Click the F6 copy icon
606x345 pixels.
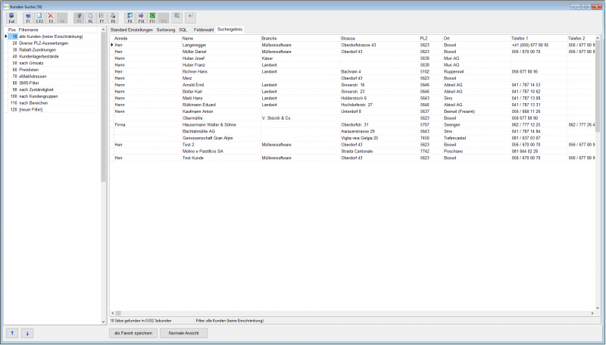[x=90, y=17]
